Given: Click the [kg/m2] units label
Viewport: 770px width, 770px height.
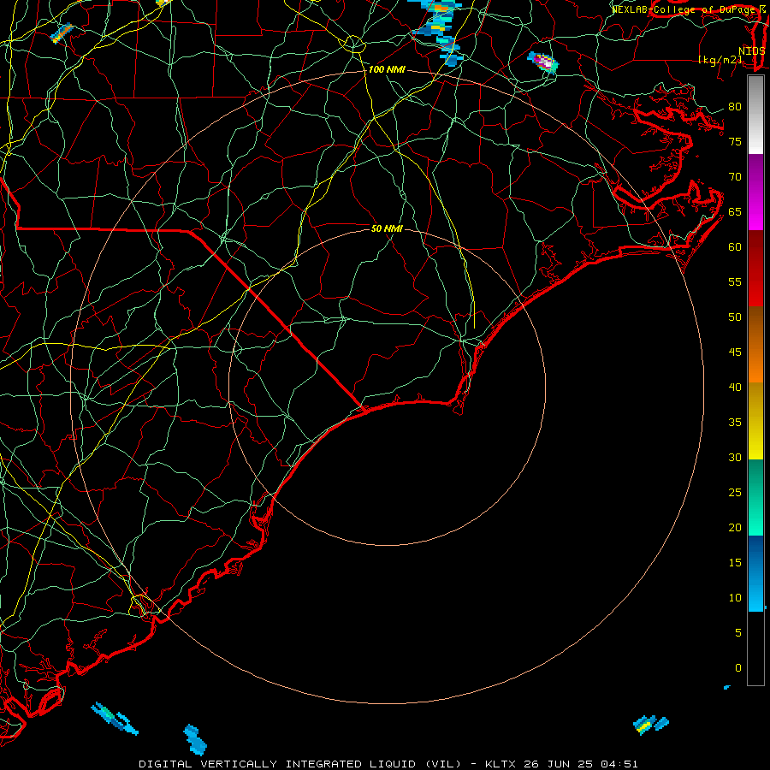Looking at the screenshot, I should [720, 60].
